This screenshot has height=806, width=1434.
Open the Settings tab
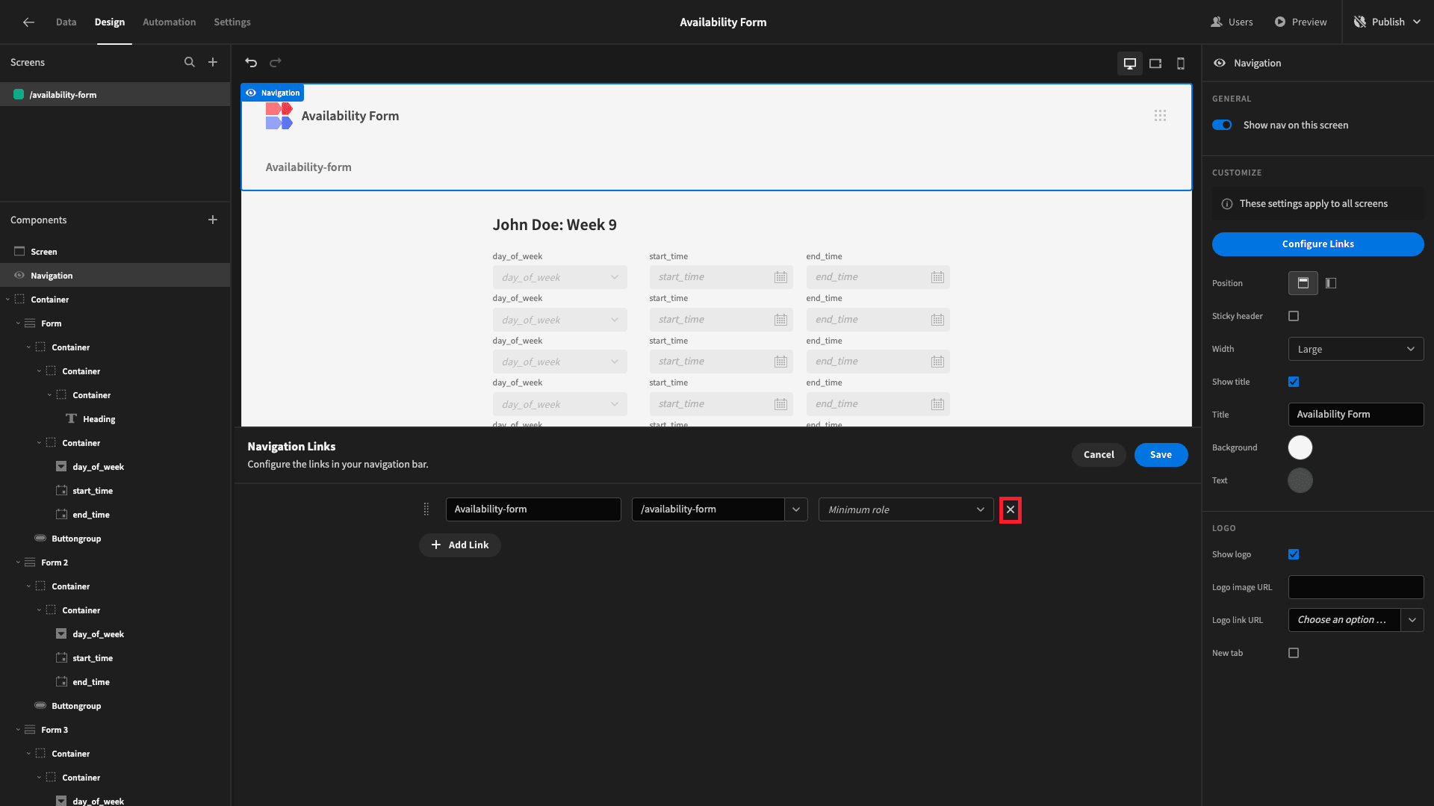click(x=232, y=22)
